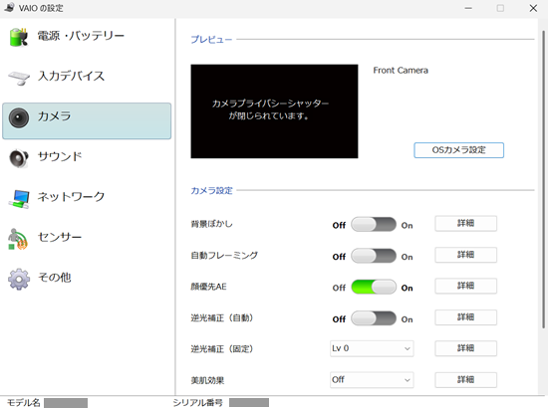Click the sensor person icon
548x409 pixels.
click(18, 239)
